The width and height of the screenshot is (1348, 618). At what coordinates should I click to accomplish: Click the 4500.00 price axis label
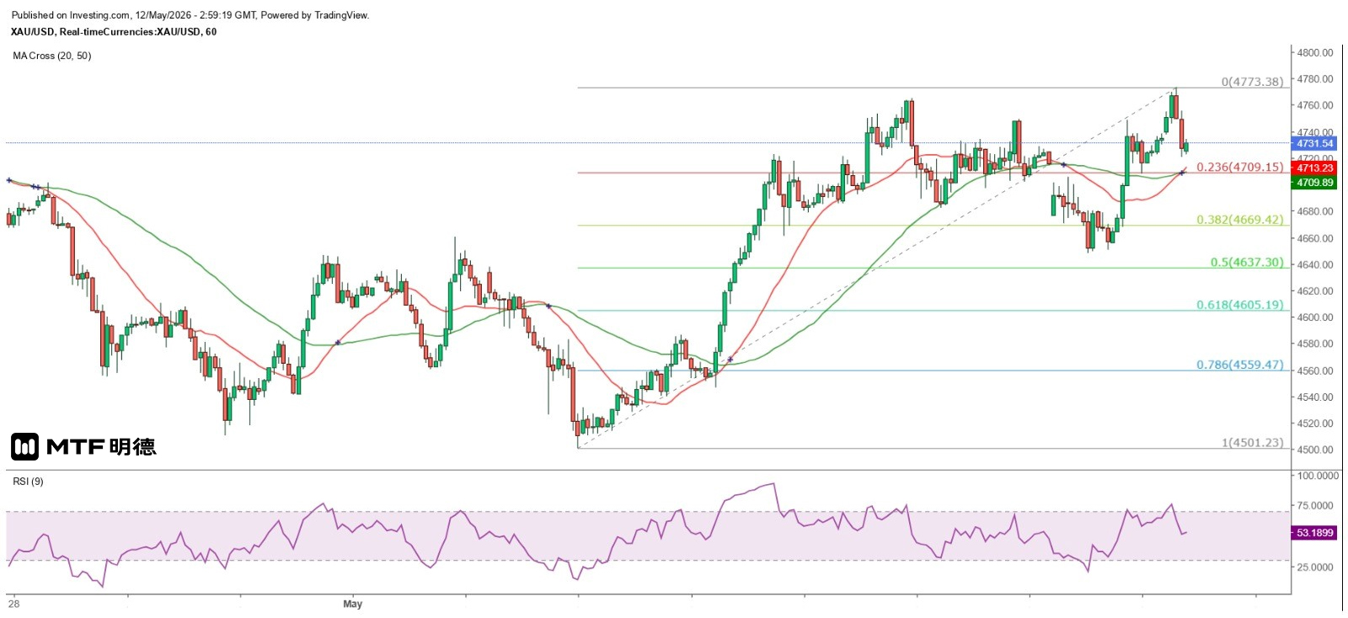1315,450
